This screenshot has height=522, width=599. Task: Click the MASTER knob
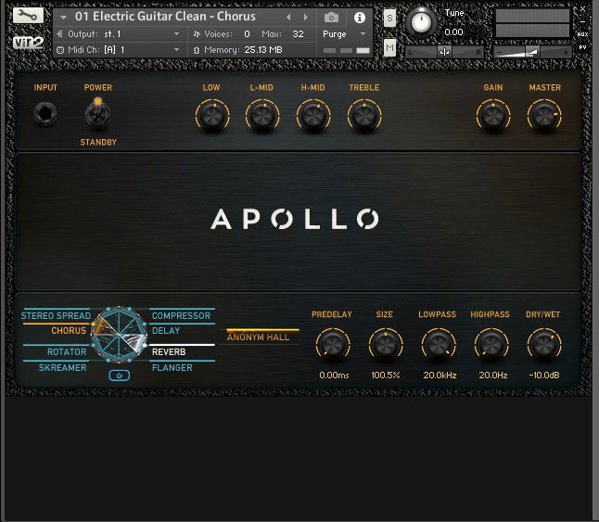point(544,116)
